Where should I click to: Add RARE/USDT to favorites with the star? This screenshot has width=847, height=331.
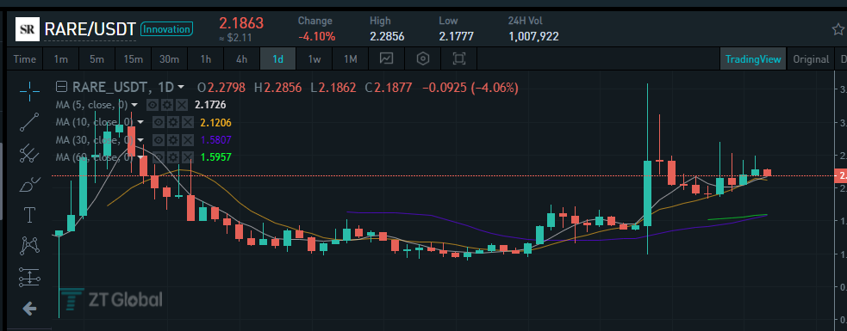coord(838,29)
